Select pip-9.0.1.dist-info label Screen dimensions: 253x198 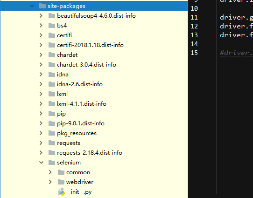[x=81, y=123]
